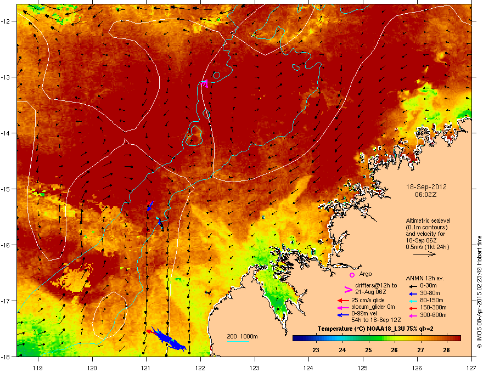Click the red 25 cm/s glide legend arrow
The height and width of the screenshot is (373, 483).
click(343, 301)
